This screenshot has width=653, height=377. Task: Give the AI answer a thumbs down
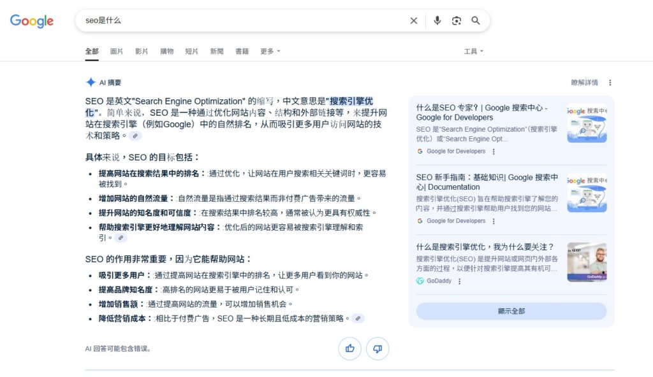378,348
